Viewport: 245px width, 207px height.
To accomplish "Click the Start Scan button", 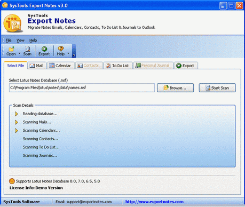I will (217, 88).
